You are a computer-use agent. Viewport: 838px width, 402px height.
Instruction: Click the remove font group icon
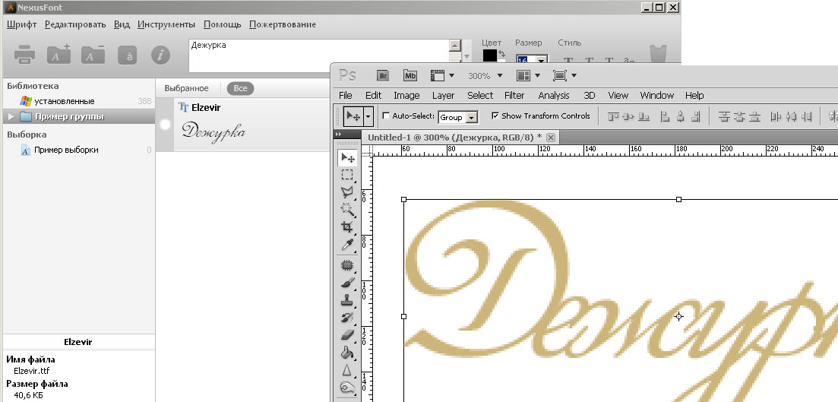[93, 55]
